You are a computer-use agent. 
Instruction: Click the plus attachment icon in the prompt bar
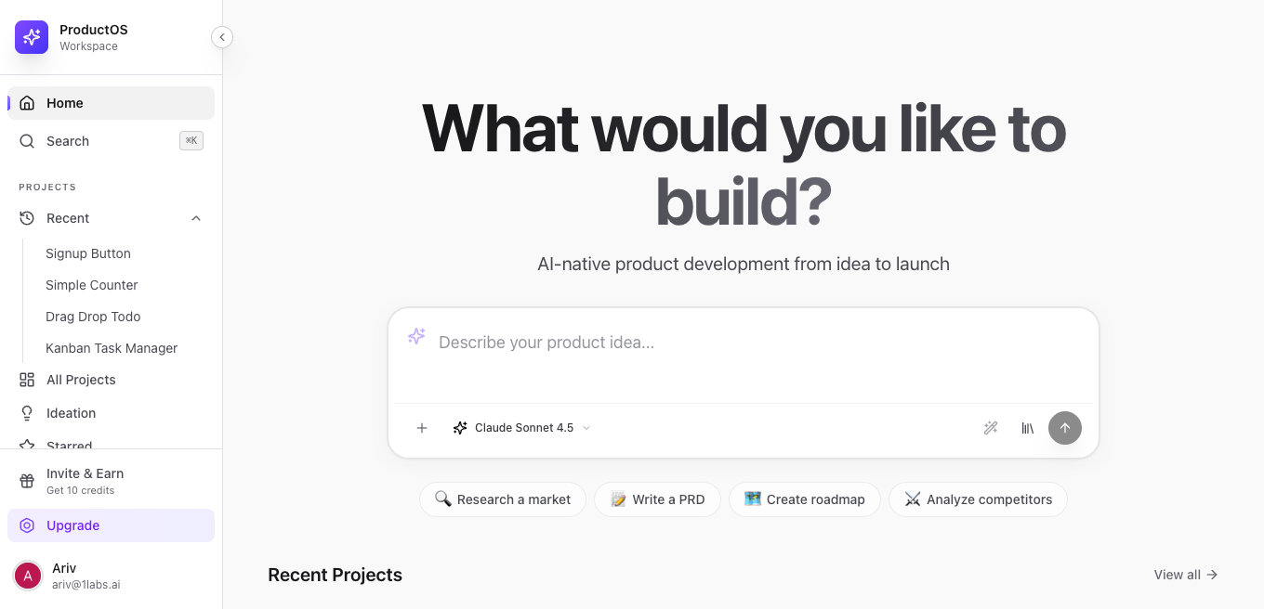click(x=422, y=428)
